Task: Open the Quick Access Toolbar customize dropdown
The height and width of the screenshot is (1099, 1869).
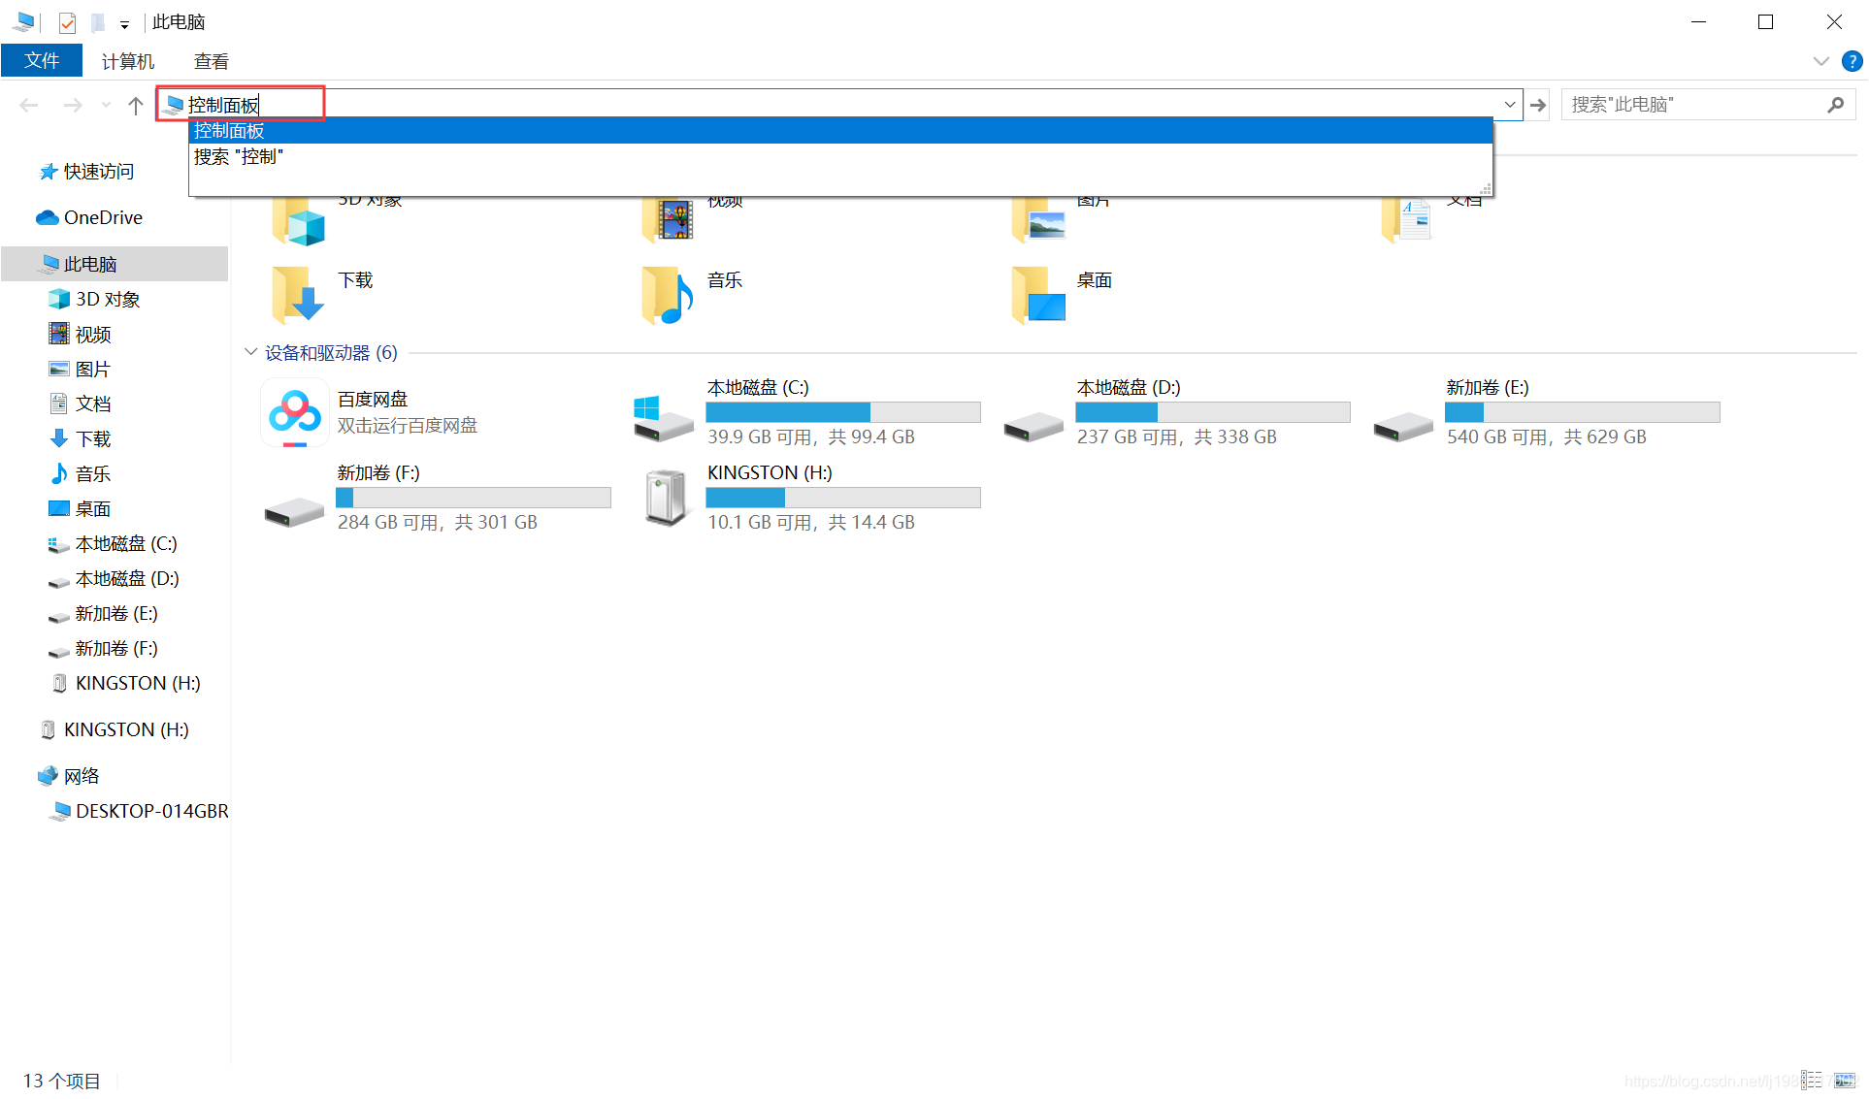Action: point(124,24)
